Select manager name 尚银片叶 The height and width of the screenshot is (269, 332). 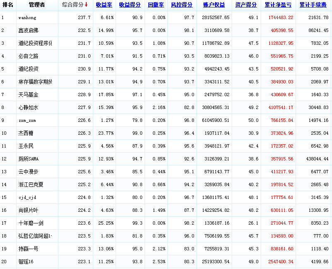tap(28, 210)
